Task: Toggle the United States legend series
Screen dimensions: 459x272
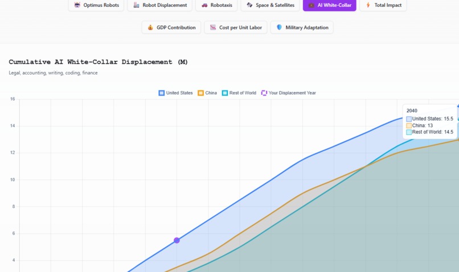Action: click(175, 93)
